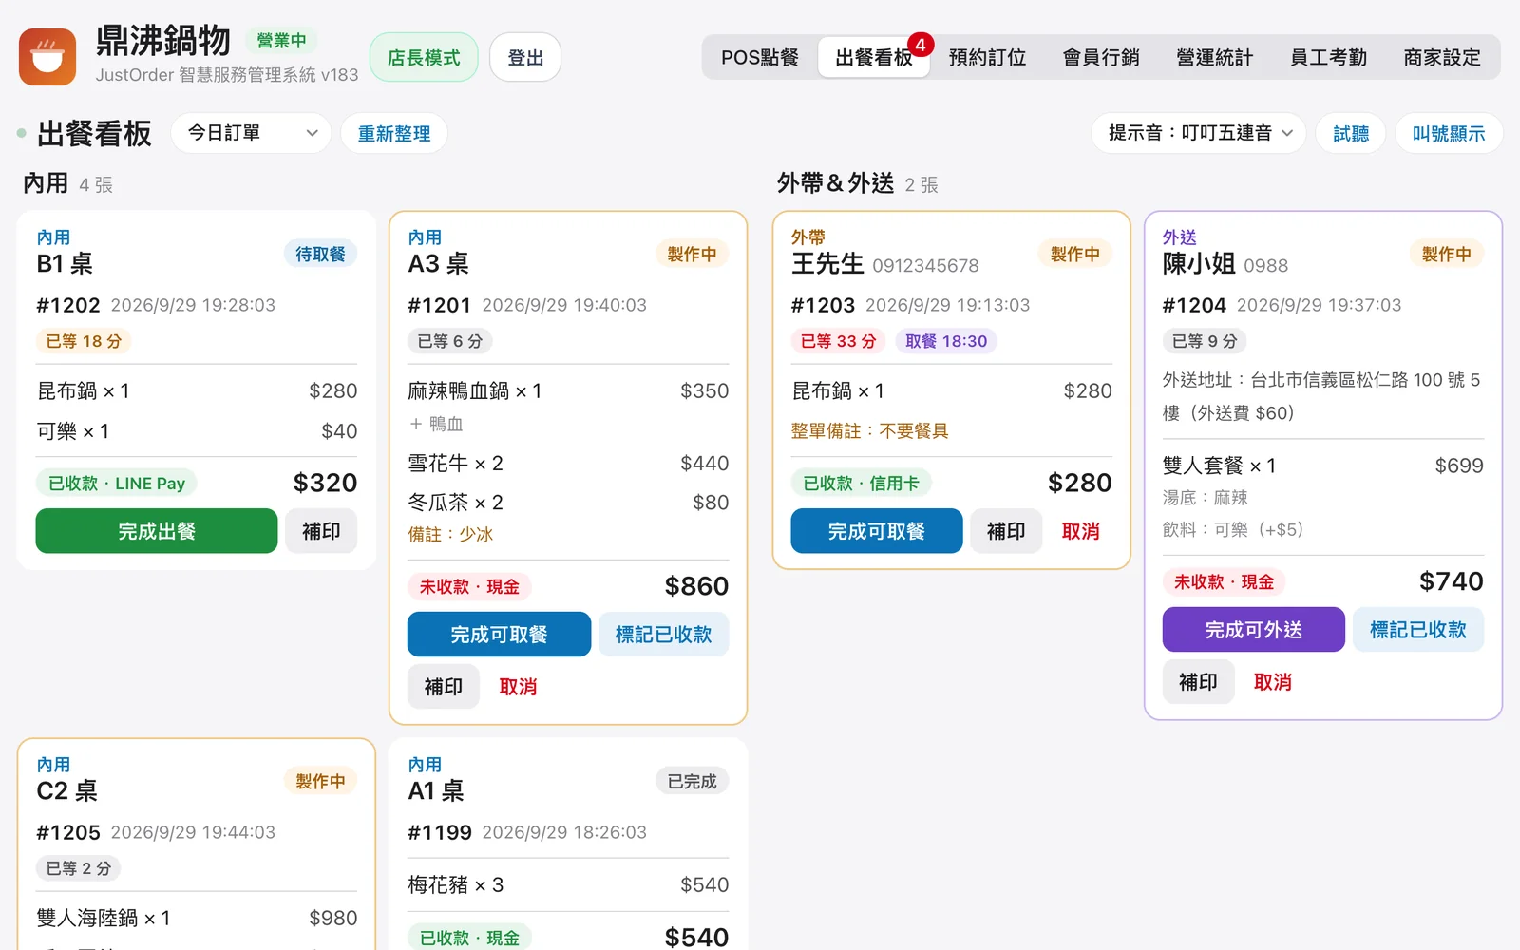Click the 已收款 · LINE Pay tag
The width and height of the screenshot is (1520, 950).
[x=117, y=483]
